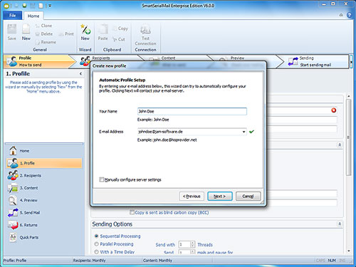Click the E-mail Address text field

[x=189, y=132]
